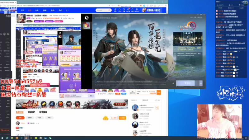Open File Explorer from the taskbar

tap(12, 138)
